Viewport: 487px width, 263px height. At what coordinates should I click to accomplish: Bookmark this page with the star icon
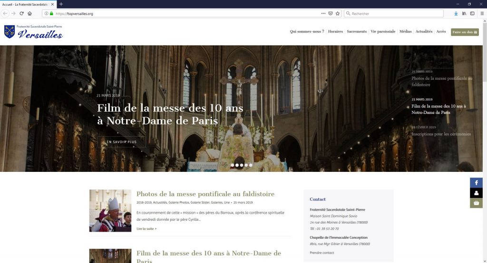[338, 14]
